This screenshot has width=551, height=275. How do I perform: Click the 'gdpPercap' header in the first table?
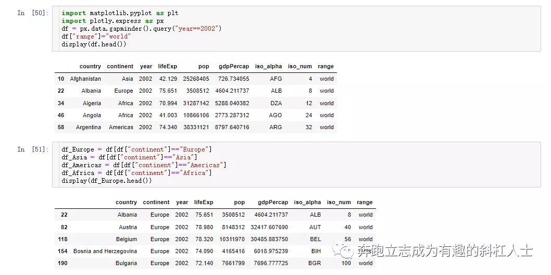coord(234,66)
